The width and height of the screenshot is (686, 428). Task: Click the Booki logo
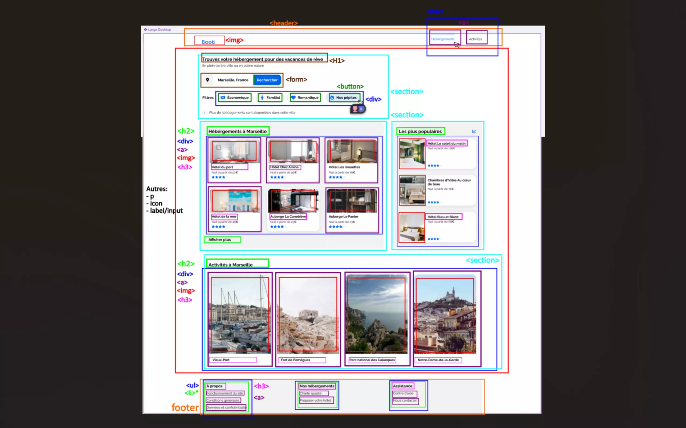[209, 42]
